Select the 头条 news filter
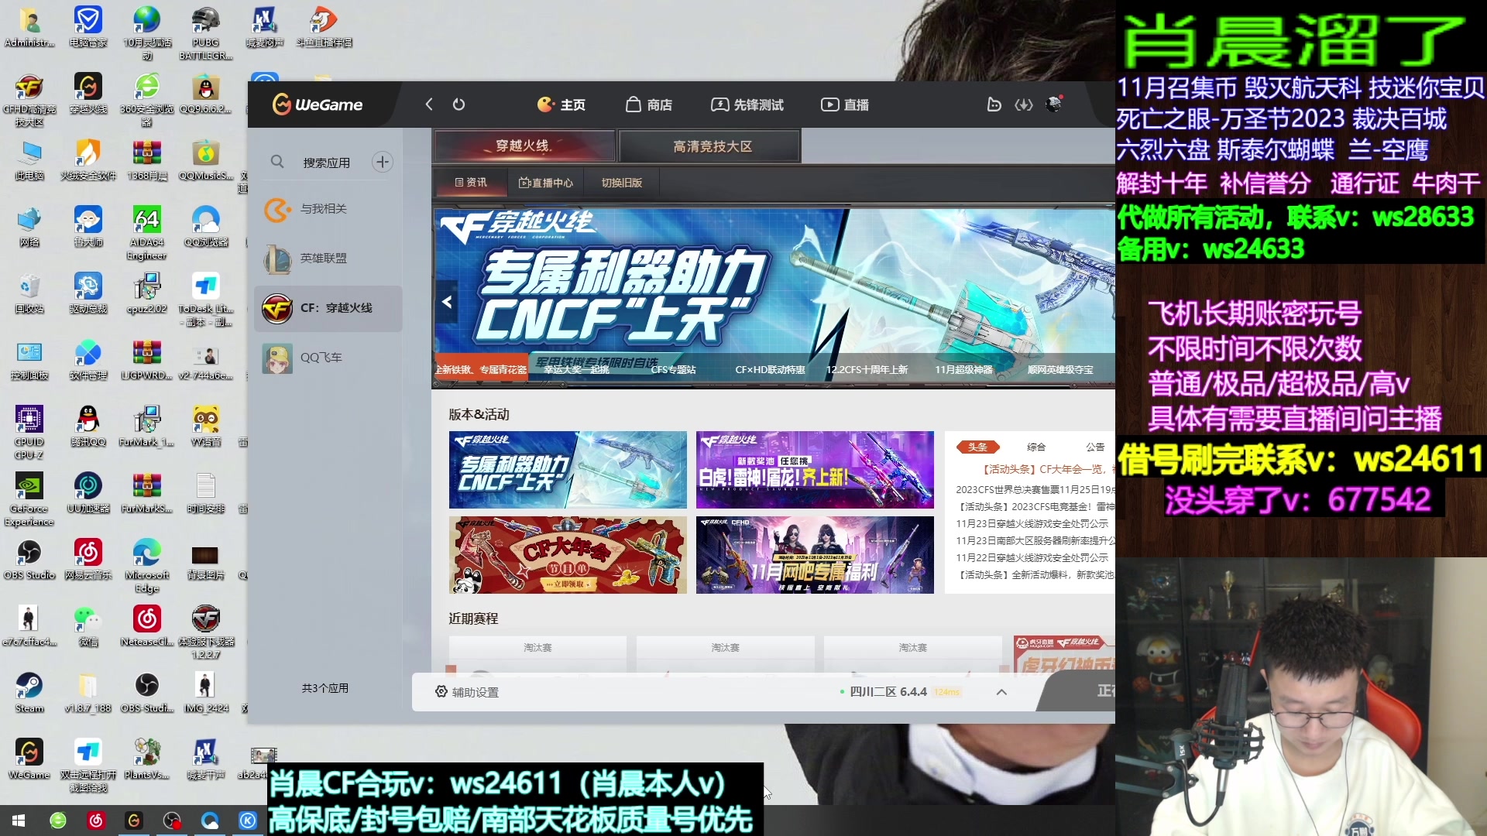 (x=977, y=447)
